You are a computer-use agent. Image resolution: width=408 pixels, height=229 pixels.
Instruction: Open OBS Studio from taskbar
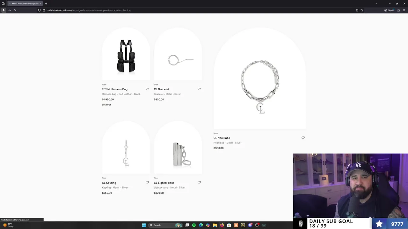(257, 225)
